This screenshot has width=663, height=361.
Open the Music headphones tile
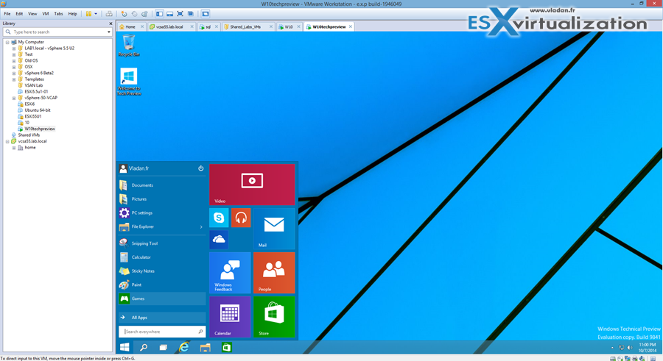click(x=241, y=218)
